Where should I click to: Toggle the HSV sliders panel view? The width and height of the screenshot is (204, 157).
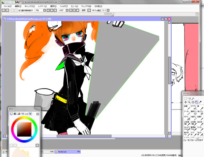click(19, 114)
